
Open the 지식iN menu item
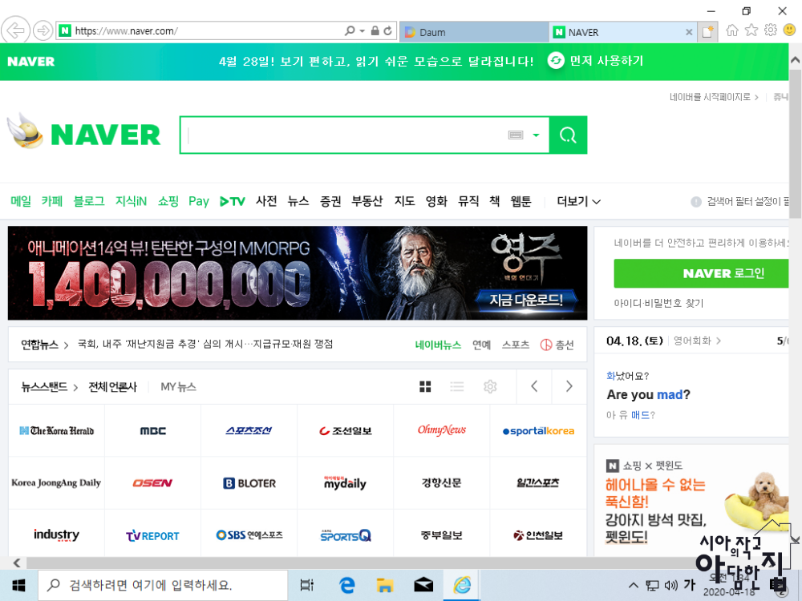pos(131,201)
